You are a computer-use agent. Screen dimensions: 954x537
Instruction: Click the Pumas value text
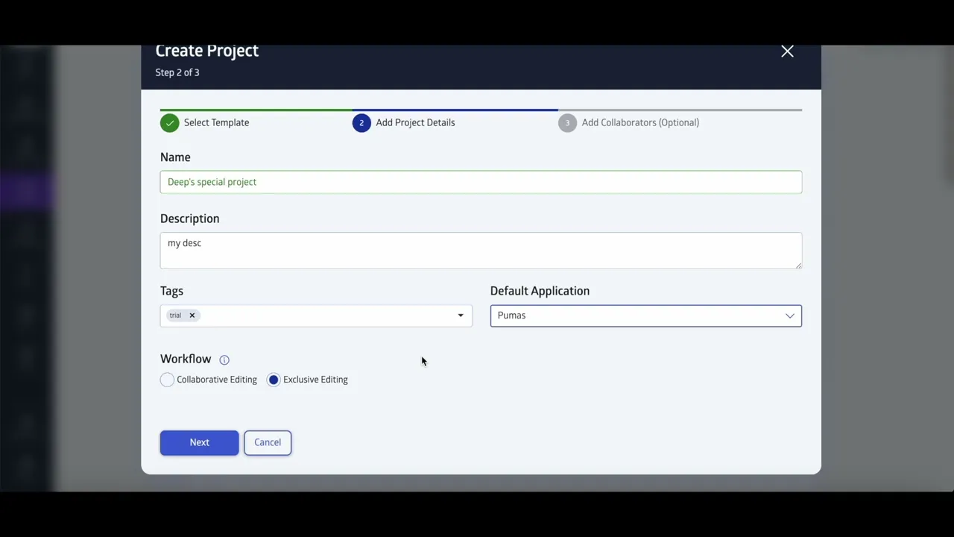[x=511, y=315]
